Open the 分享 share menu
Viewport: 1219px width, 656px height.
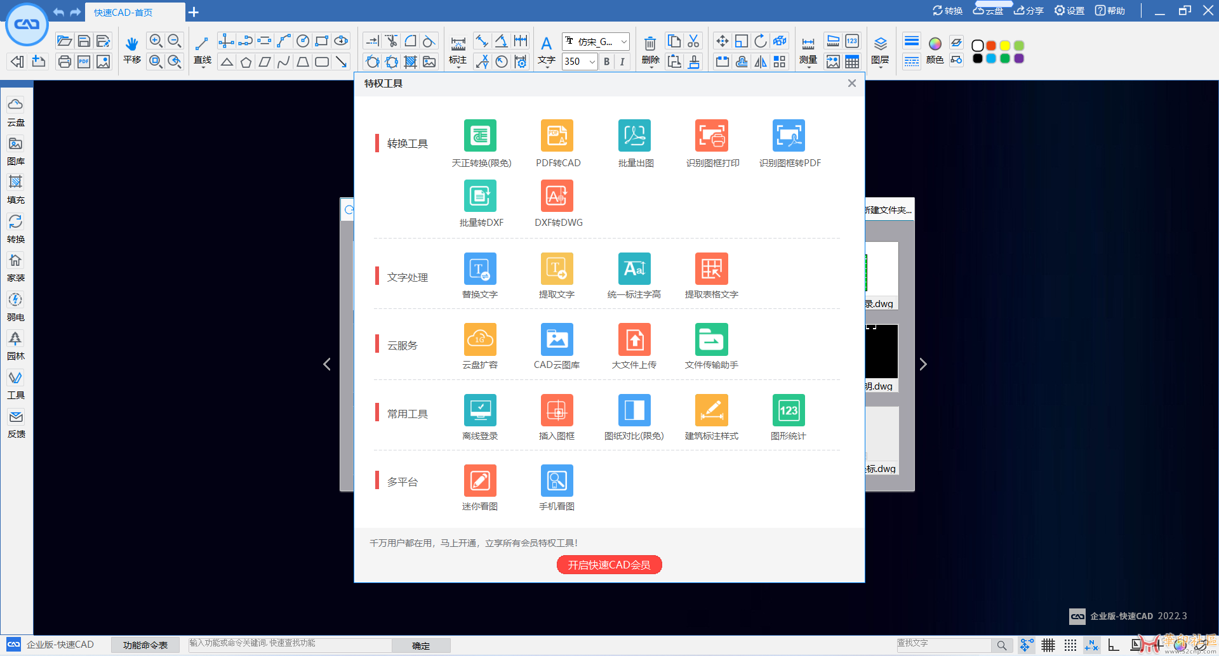coord(1029,11)
